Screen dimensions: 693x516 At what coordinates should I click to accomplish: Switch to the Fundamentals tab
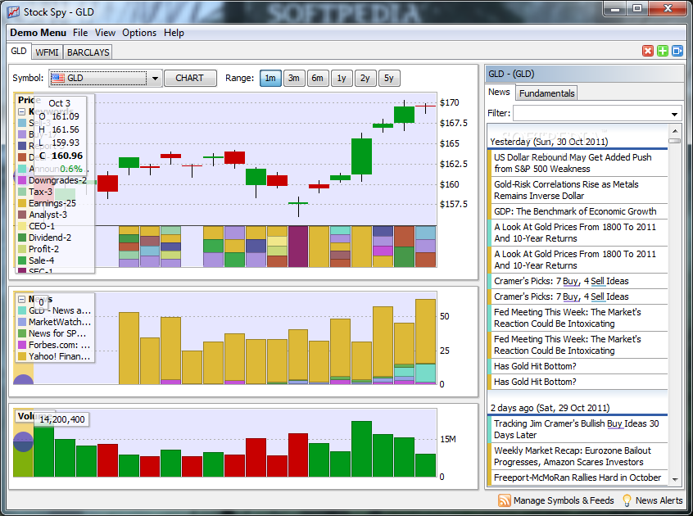coord(546,93)
